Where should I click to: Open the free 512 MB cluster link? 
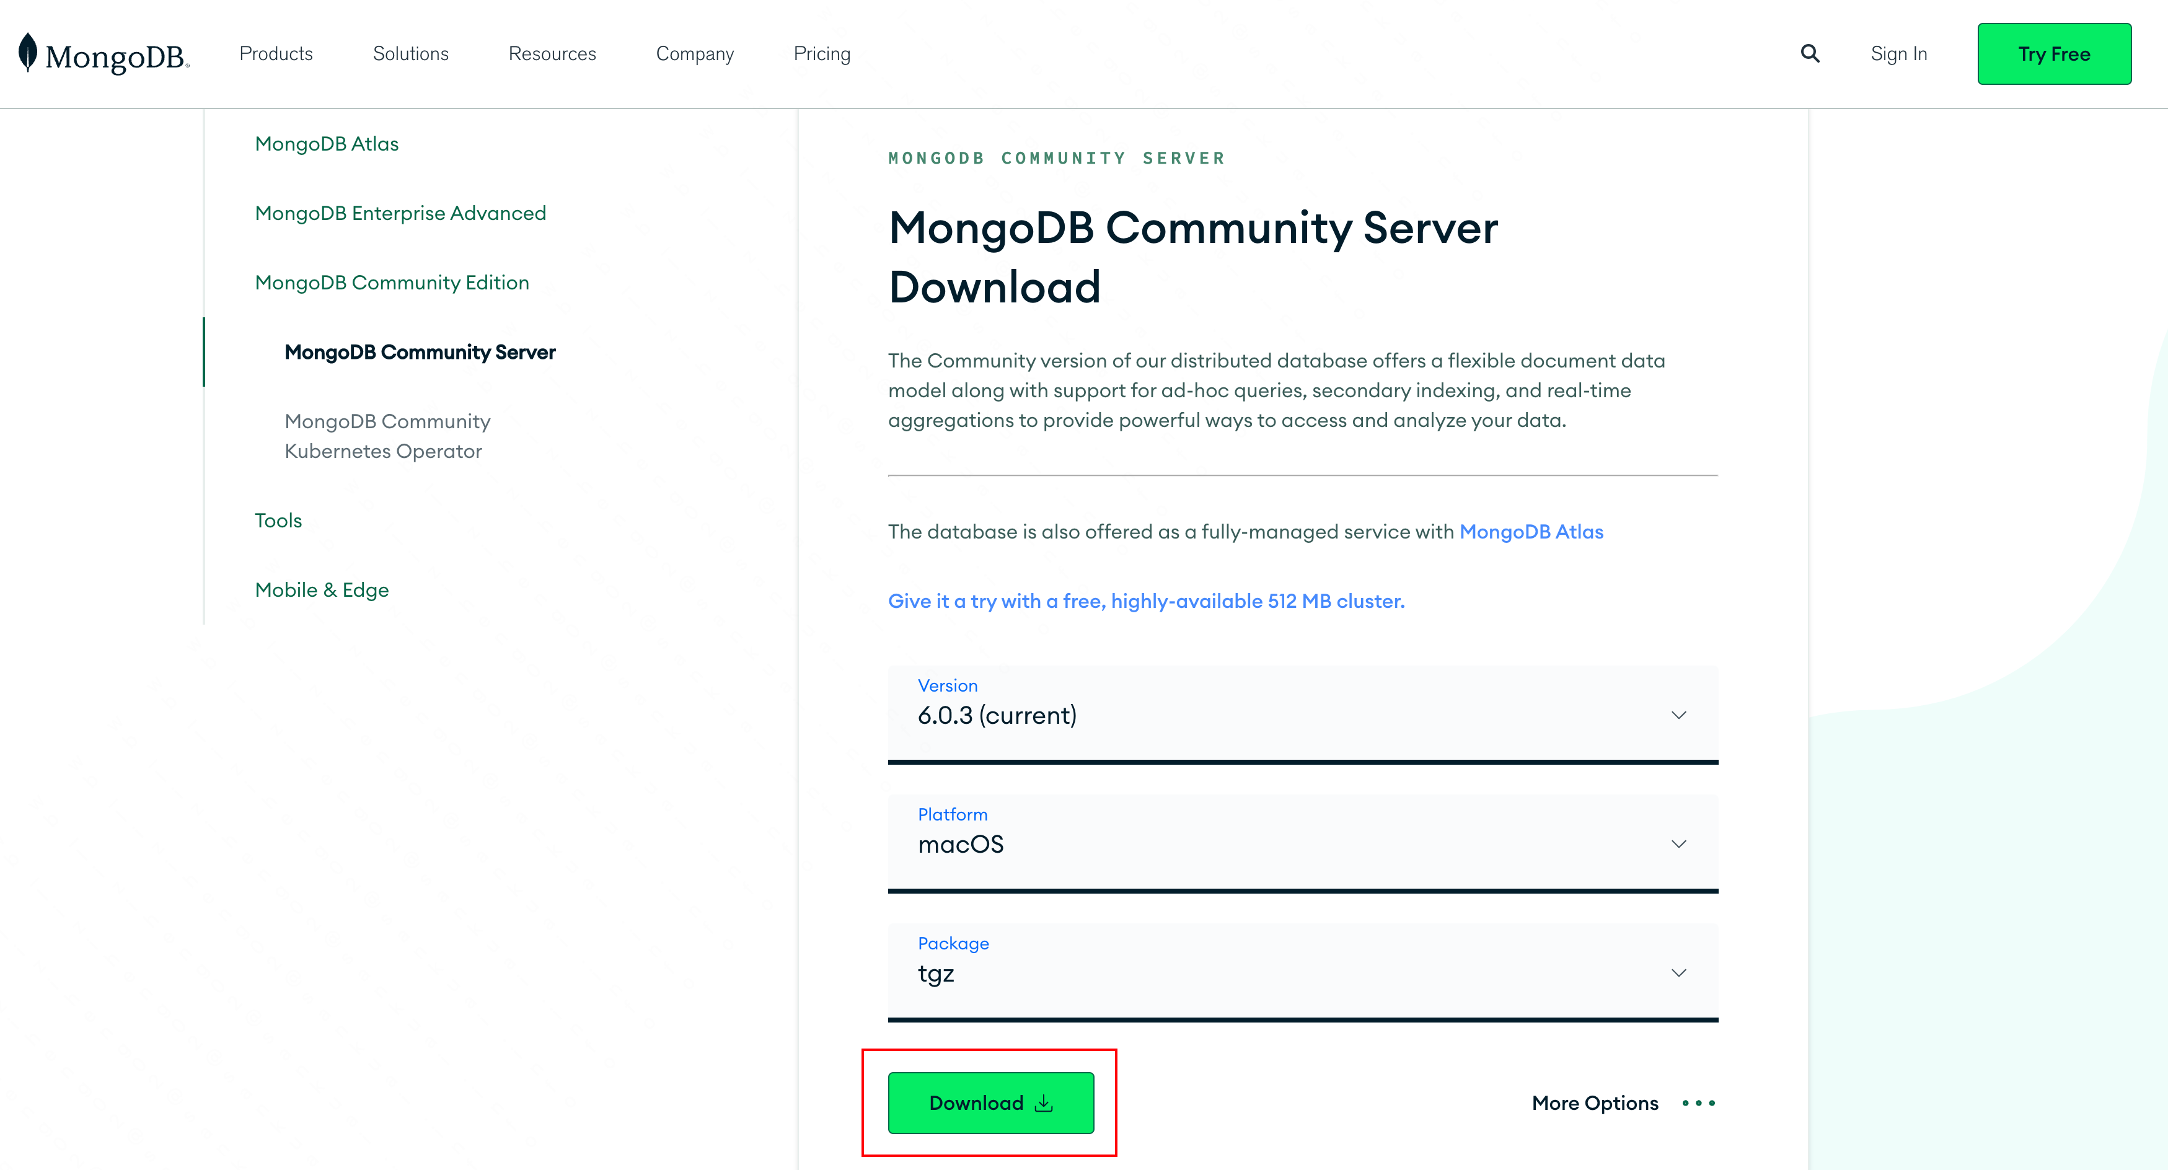(x=1146, y=601)
